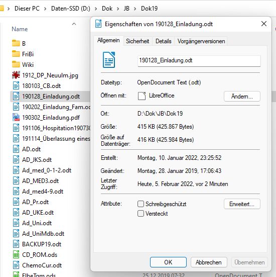276x277 pixels.
Task: Click the file name input field
Action: [x=199, y=61]
